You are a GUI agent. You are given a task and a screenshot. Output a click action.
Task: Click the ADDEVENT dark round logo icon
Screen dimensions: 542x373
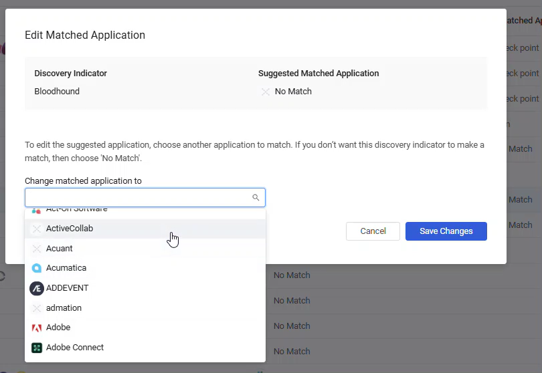(37, 288)
